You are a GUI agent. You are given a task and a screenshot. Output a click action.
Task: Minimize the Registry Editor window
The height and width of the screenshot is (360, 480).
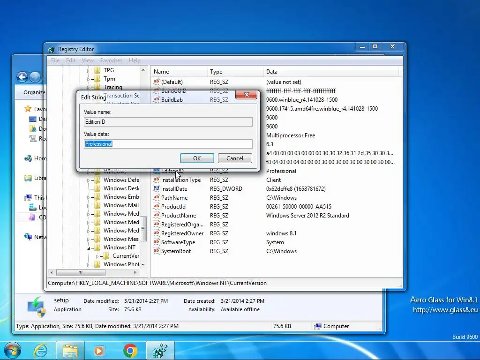[x=362, y=46]
